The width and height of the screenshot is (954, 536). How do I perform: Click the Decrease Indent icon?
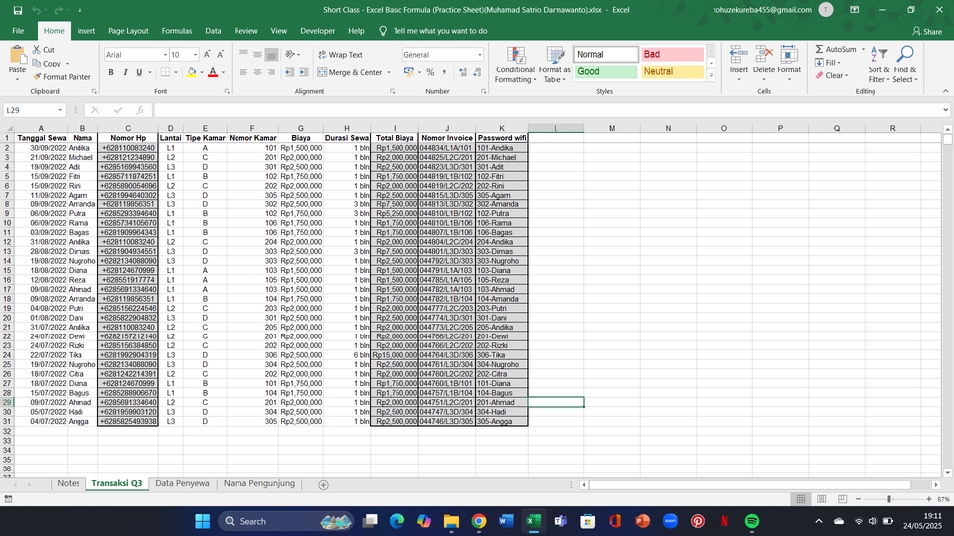(x=289, y=72)
